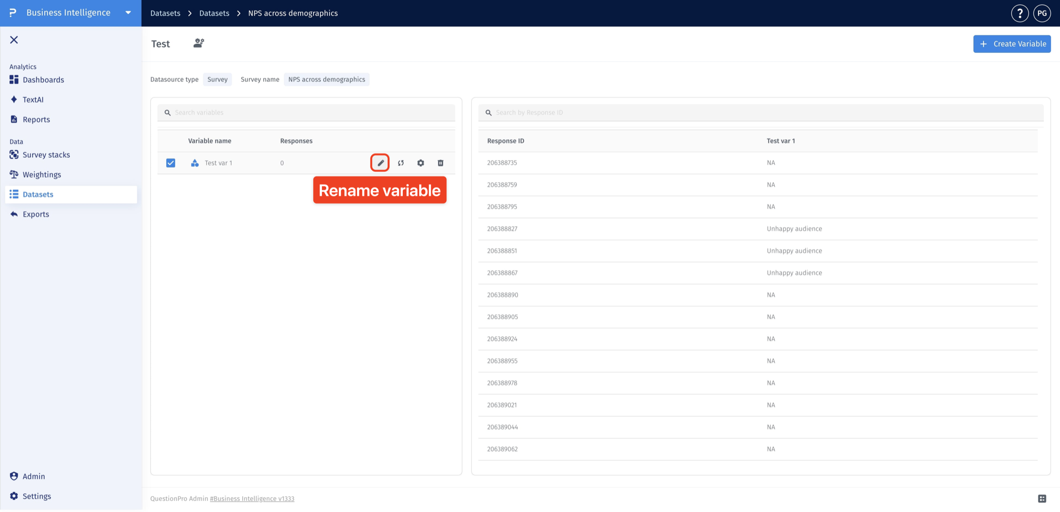
Task: Navigate to first Datasets breadcrumb
Action: [165, 13]
